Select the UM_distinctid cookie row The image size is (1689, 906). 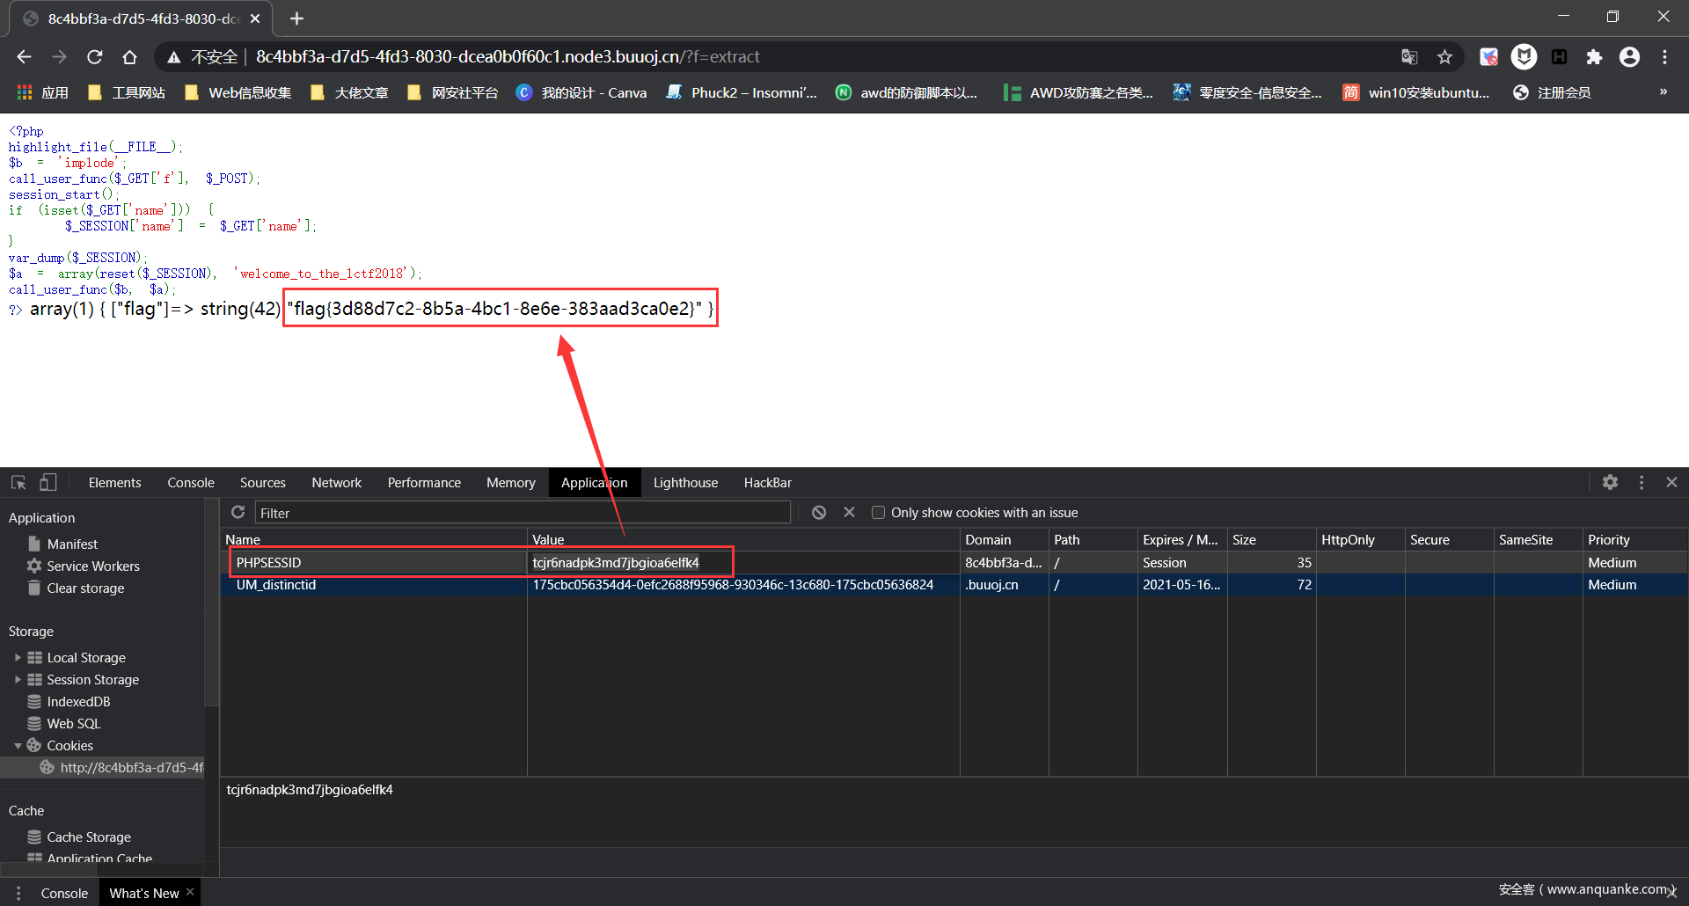click(276, 585)
